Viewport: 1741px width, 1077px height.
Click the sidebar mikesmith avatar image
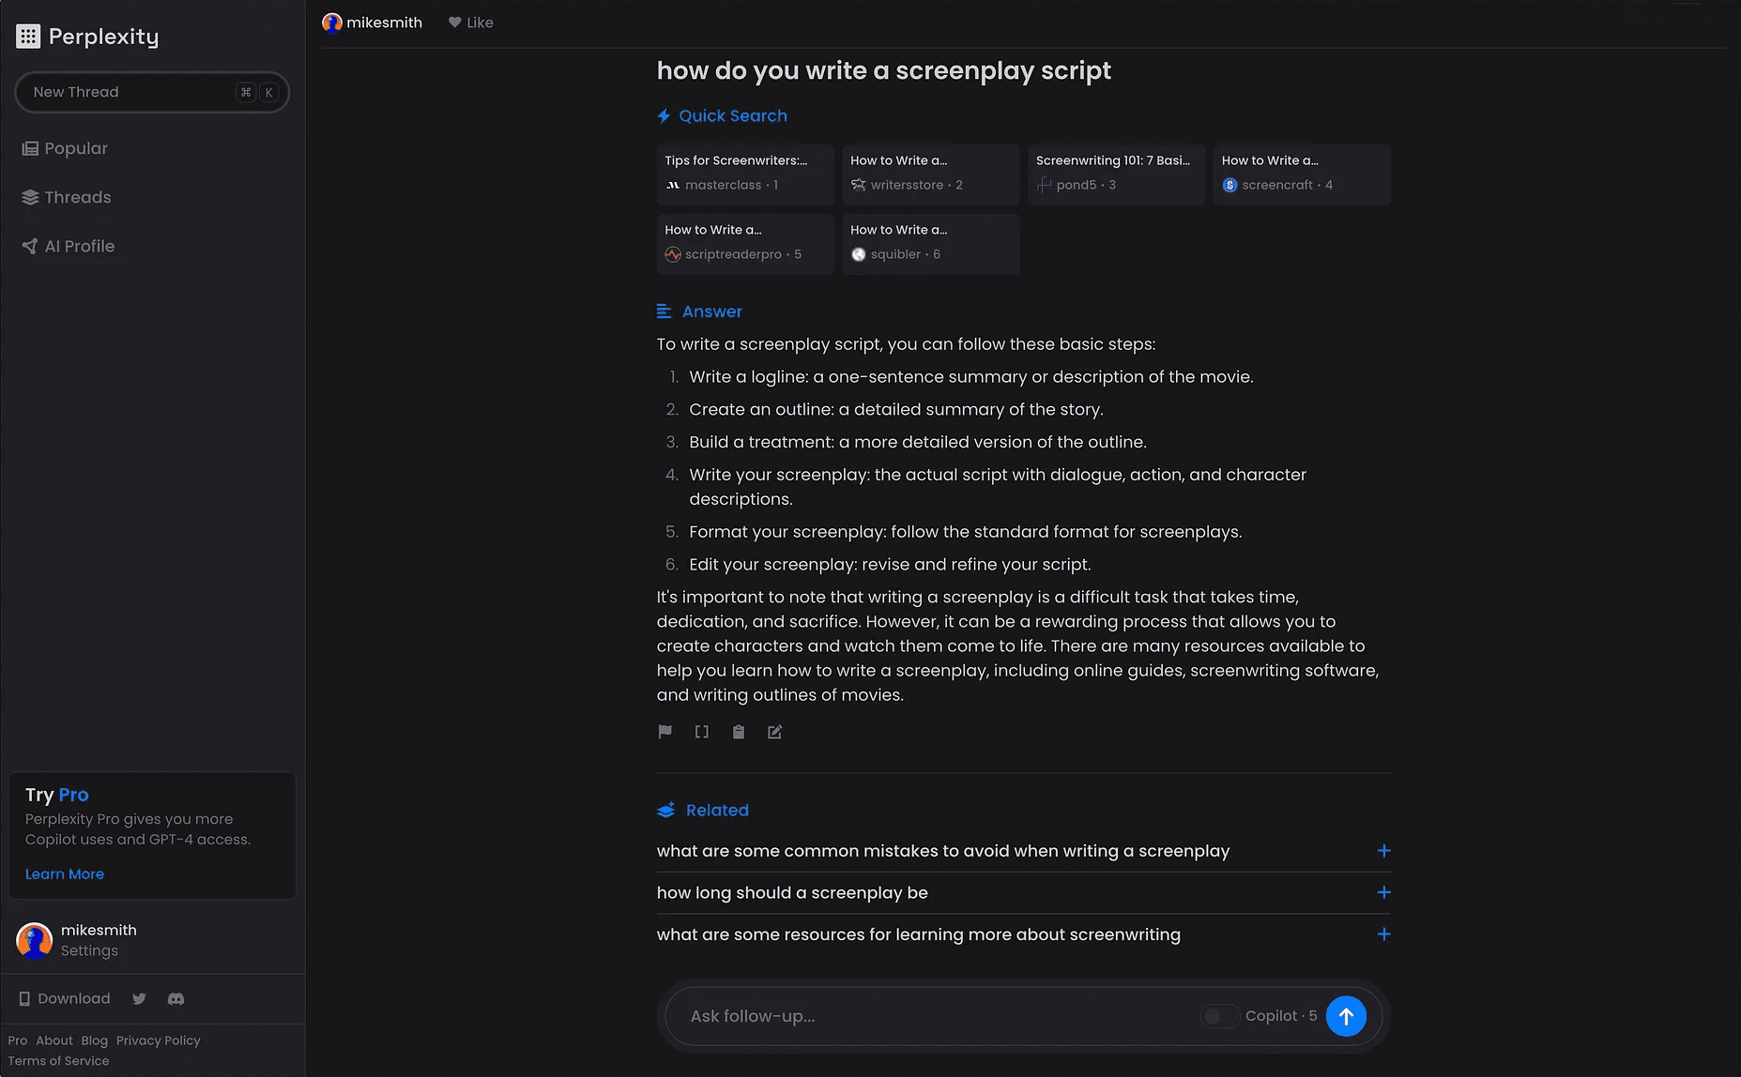point(35,940)
